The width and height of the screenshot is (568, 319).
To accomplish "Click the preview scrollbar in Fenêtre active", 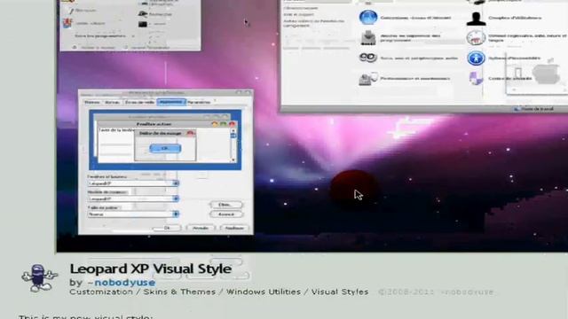I will pos(233,145).
